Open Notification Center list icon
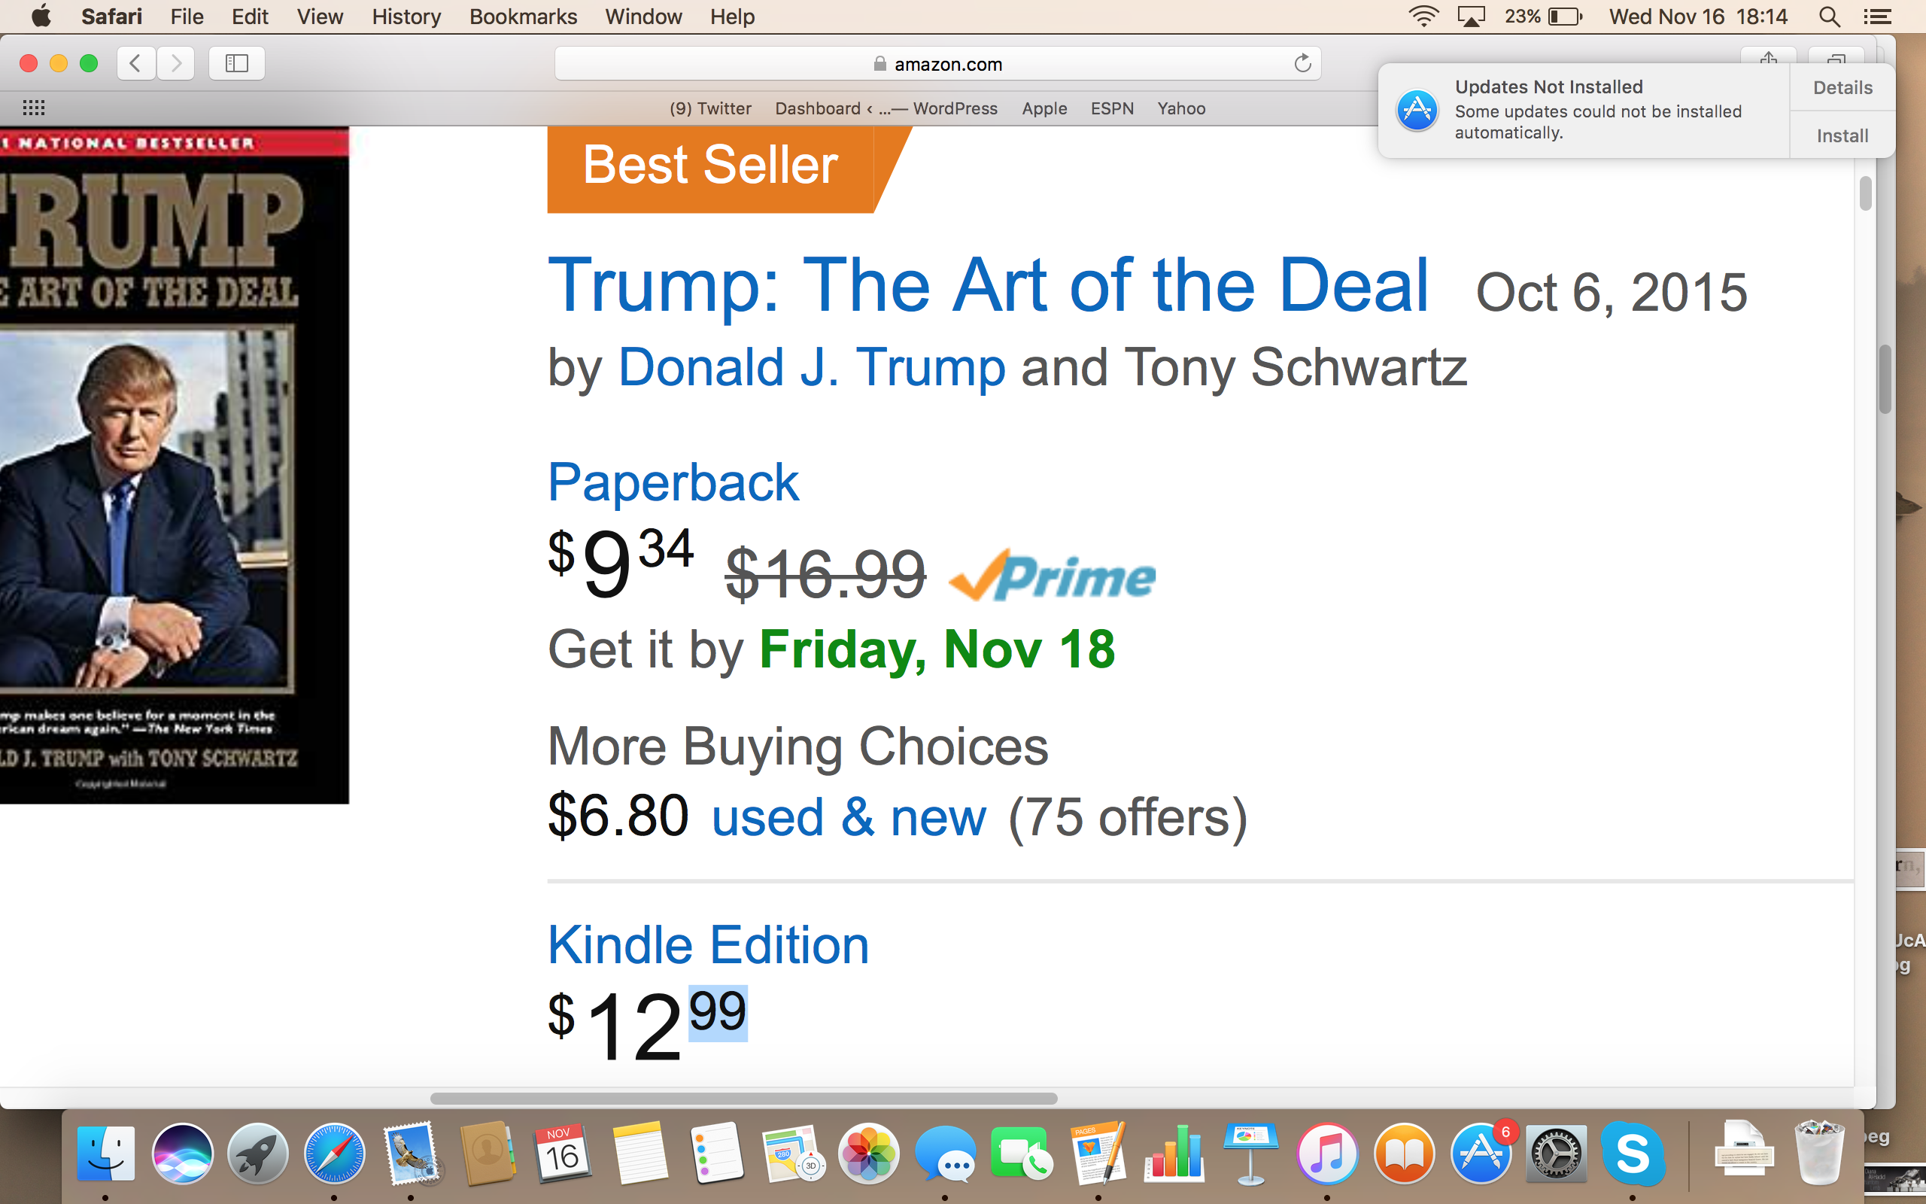 [1877, 17]
